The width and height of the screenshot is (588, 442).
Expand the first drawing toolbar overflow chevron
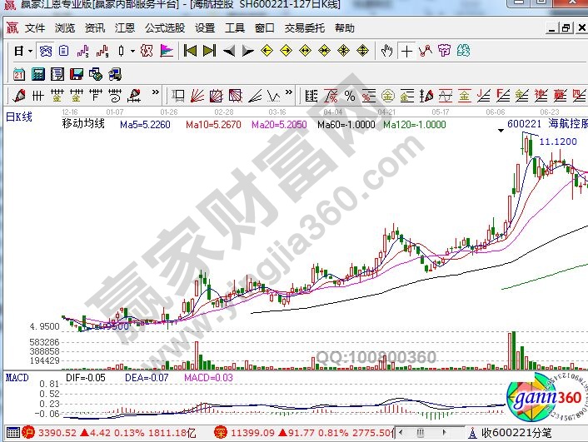click(156, 94)
